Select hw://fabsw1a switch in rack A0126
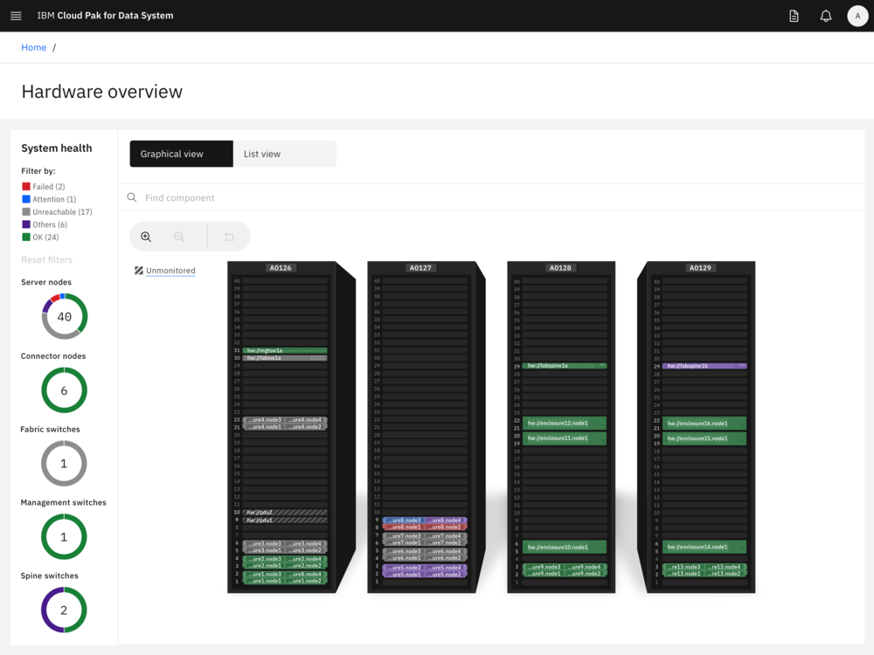Viewport: 874px width, 655px height. (x=285, y=358)
